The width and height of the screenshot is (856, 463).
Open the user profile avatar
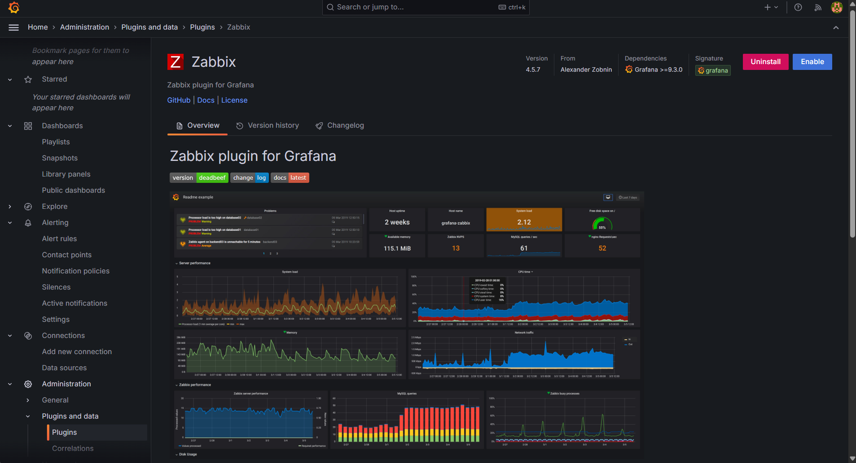click(837, 7)
